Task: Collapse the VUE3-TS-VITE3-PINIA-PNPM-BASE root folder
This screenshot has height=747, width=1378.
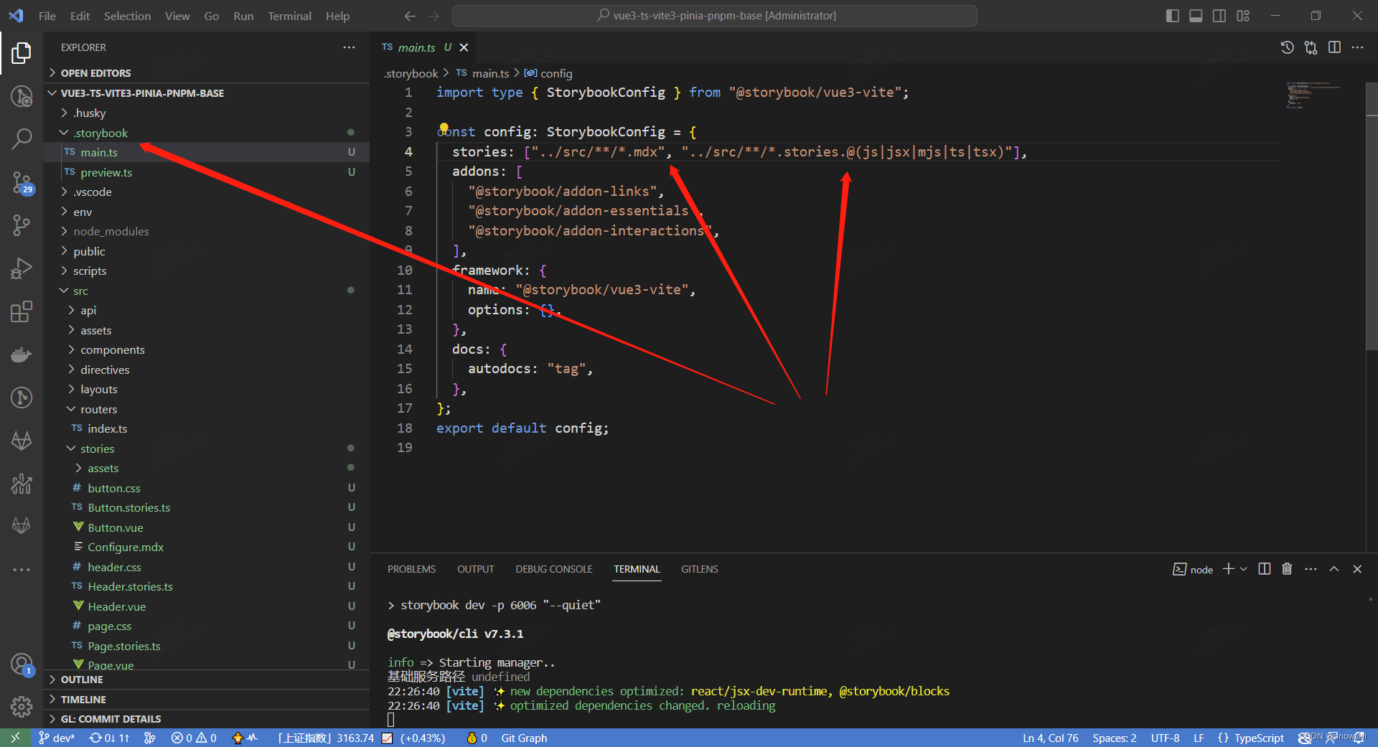Action: 207,93
